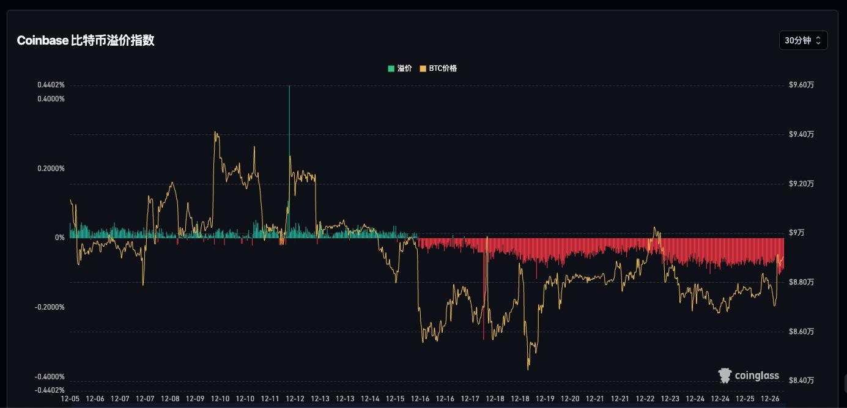Click the 12-09 date label
The height and width of the screenshot is (408, 847).
(x=195, y=399)
